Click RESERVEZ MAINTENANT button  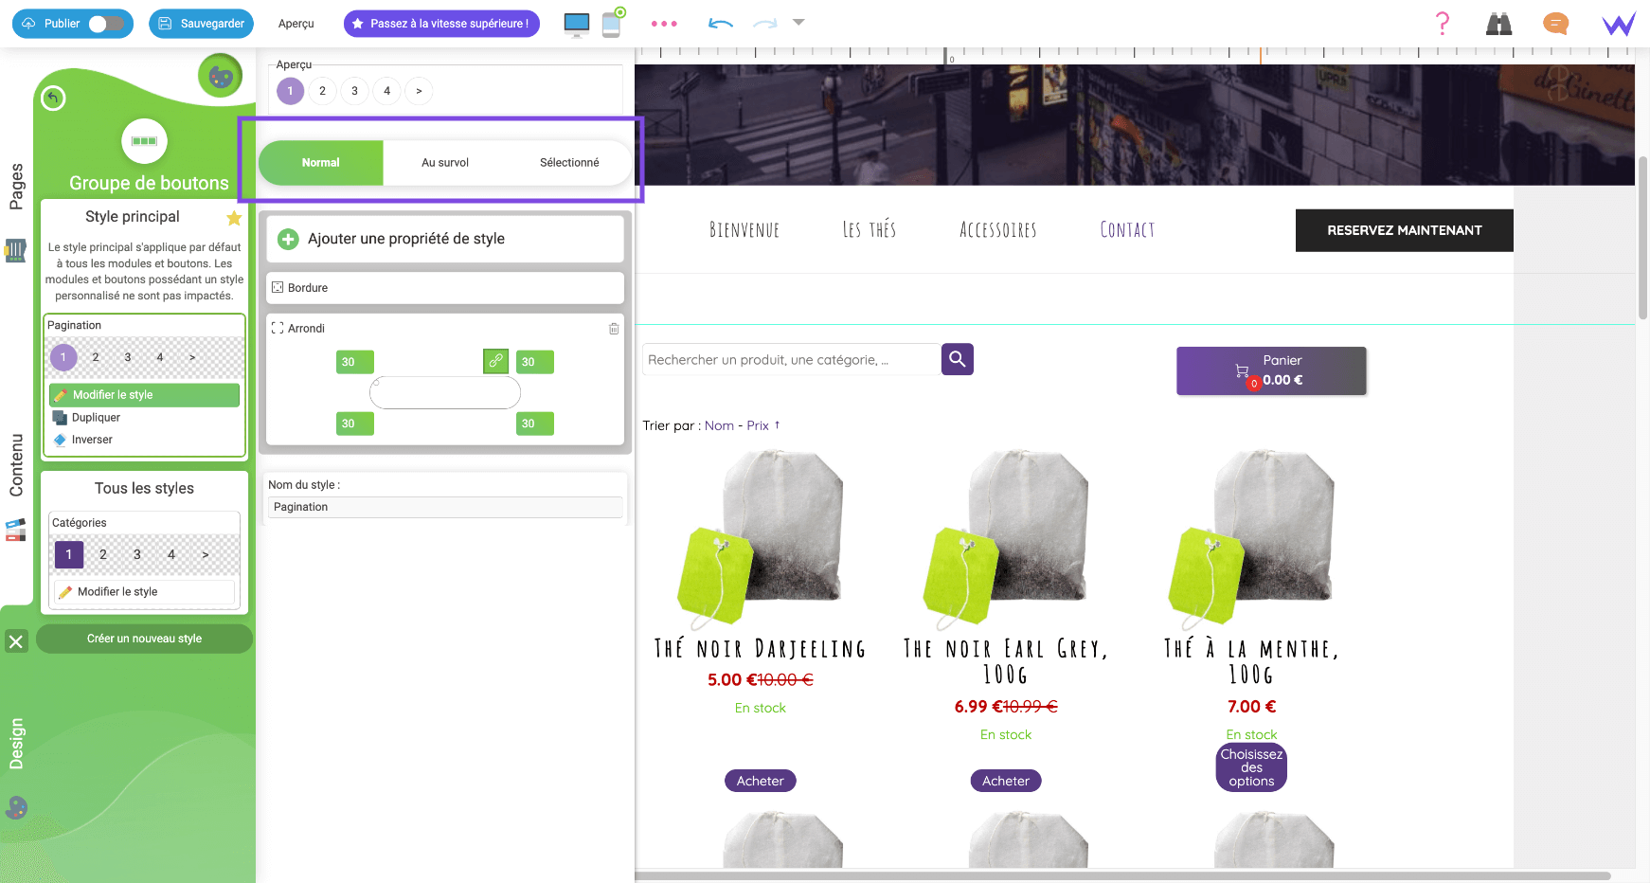[1405, 230]
